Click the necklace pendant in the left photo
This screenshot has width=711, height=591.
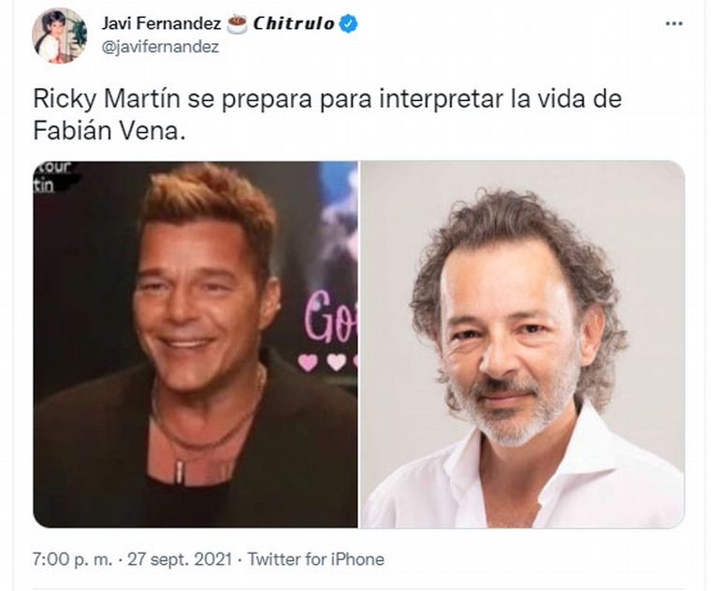tap(180, 472)
